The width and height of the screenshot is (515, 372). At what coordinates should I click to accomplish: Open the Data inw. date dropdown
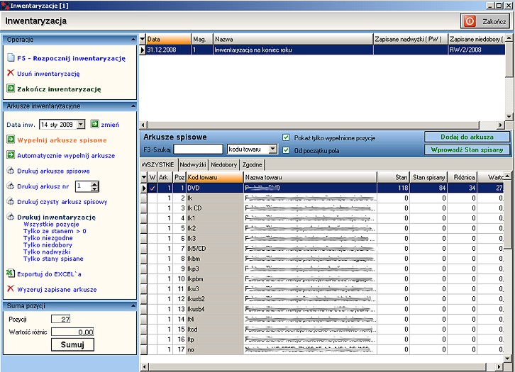coord(80,125)
